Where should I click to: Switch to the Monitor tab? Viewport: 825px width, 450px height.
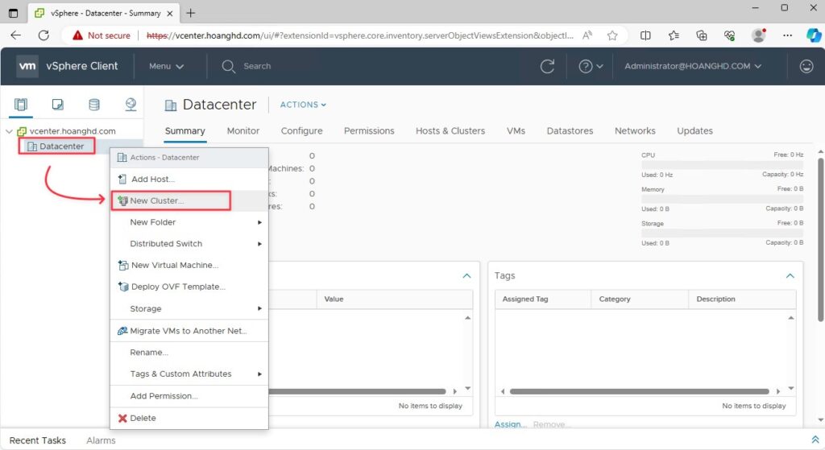point(243,131)
